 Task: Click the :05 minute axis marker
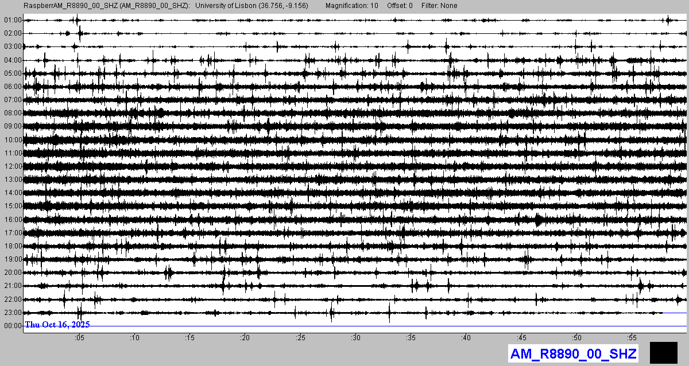click(79, 337)
